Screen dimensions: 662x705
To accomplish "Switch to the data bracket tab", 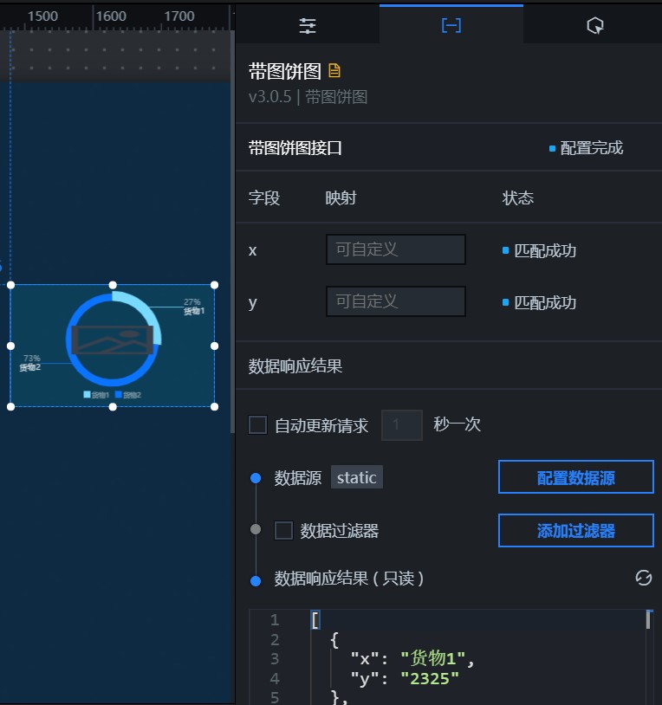I will coord(451,26).
